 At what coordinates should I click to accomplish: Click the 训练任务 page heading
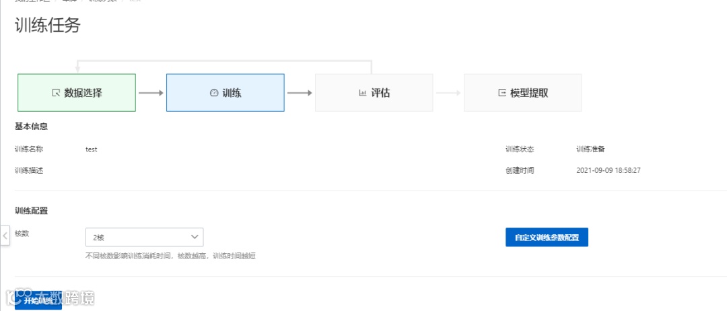(x=48, y=26)
